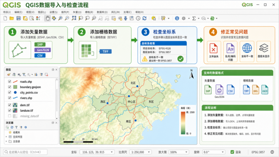This screenshot has width=279, height=157.
Task: Refresh the map canvas with the blue arrows icon
Action: coord(145,18)
